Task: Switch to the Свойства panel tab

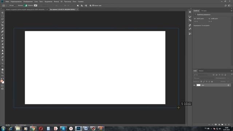Action: (196, 11)
